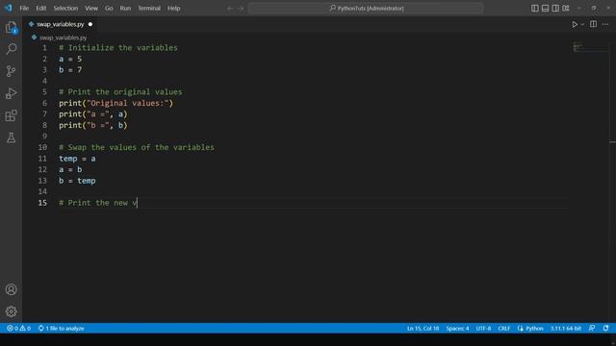Image resolution: width=616 pixels, height=346 pixels.
Task: Change indentation via 'Spaces: 4'
Action: (457, 329)
